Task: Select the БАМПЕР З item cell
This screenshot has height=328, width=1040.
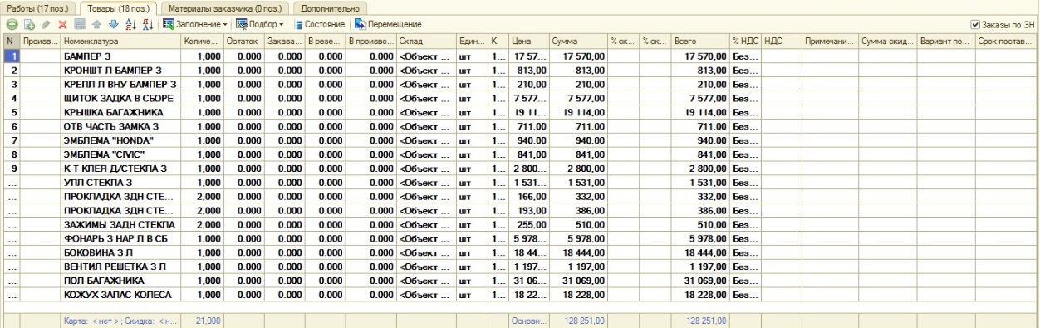Action: (120, 56)
